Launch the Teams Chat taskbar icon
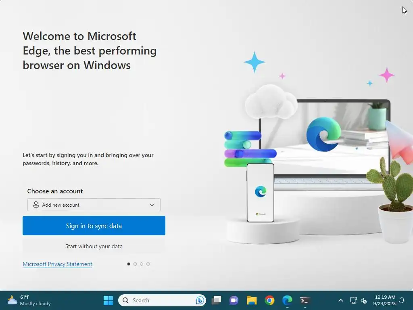The width and height of the screenshot is (413, 310). coord(234,300)
